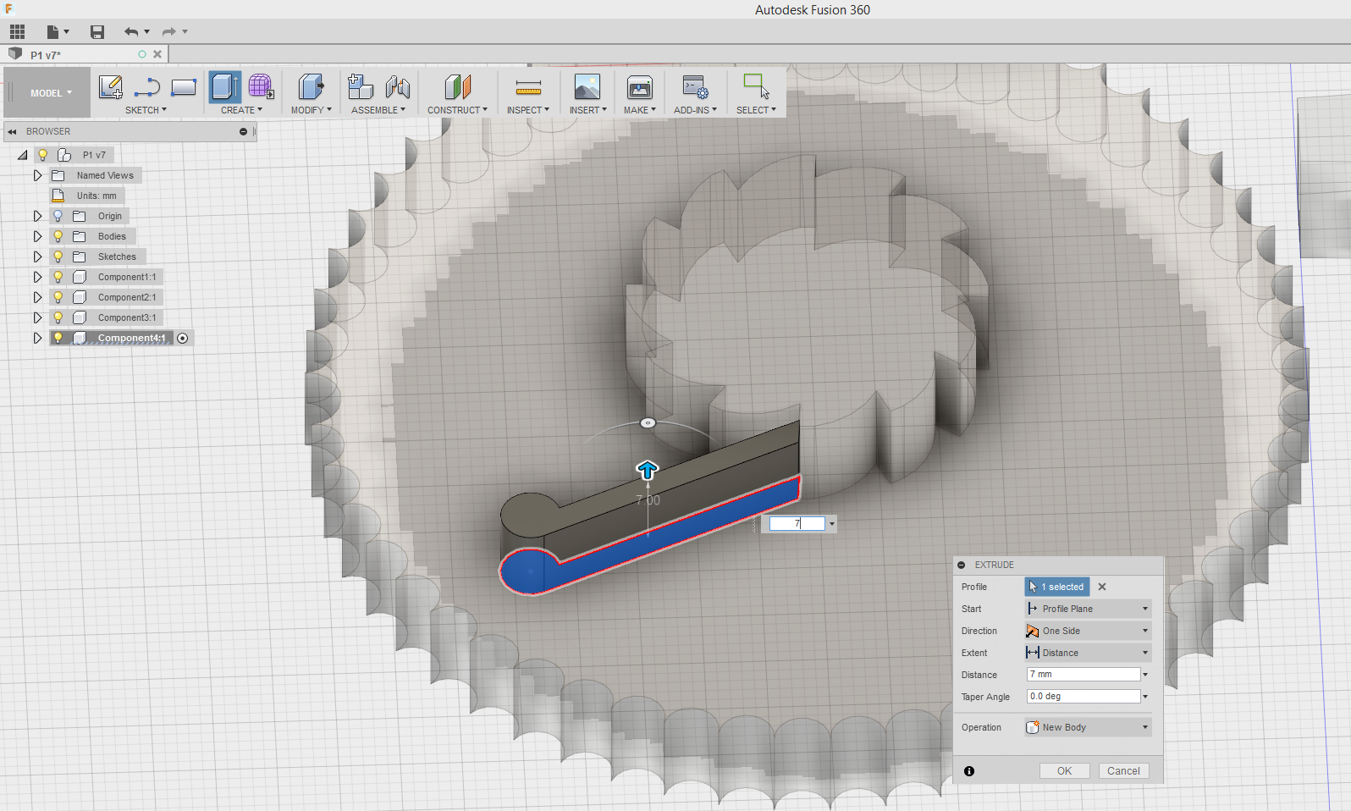The width and height of the screenshot is (1351, 811).
Task: Toggle visibility bulb of P1 v7
Action: tap(42, 155)
